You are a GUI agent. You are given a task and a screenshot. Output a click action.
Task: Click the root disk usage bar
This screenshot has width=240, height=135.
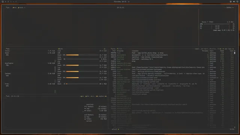pyautogui.click(x=82, y=55)
